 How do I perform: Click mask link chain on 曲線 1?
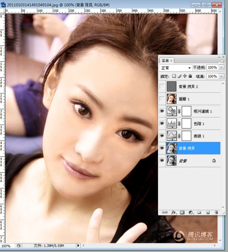coord(179,136)
